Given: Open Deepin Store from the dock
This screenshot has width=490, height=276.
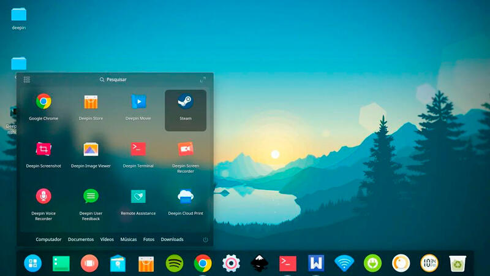Looking at the screenshot, I should 146,264.
